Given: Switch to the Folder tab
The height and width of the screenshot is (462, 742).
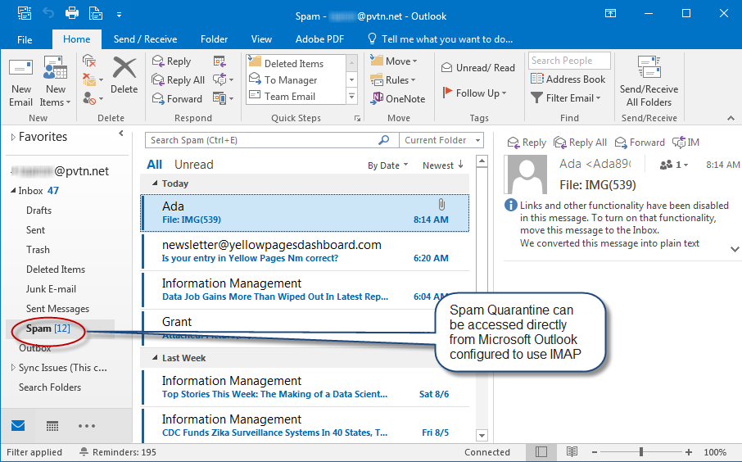Looking at the screenshot, I should click(214, 38).
